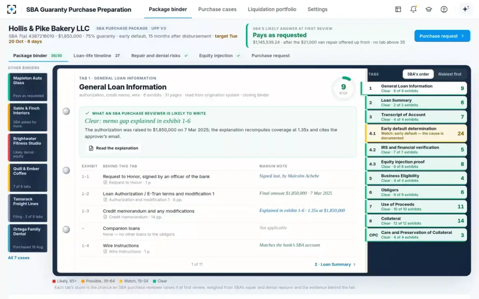Open Ortega Family Dental binder
The height and width of the screenshot is (299, 479).
coord(28,238)
